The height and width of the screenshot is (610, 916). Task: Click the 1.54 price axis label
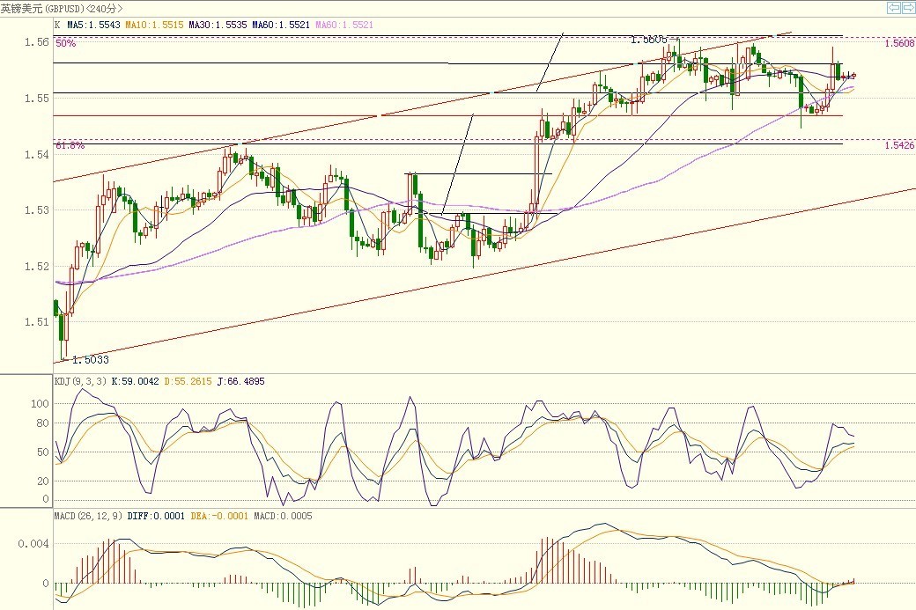[36, 154]
